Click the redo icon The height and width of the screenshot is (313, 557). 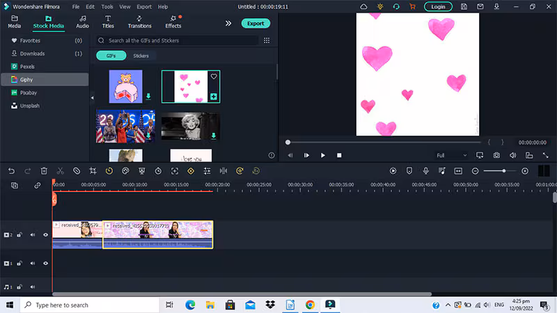(x=27, y=171)
